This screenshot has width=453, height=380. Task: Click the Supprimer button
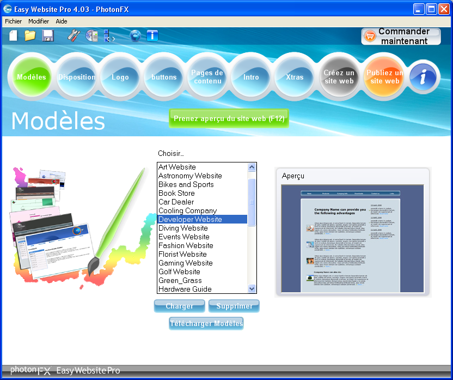234,306
